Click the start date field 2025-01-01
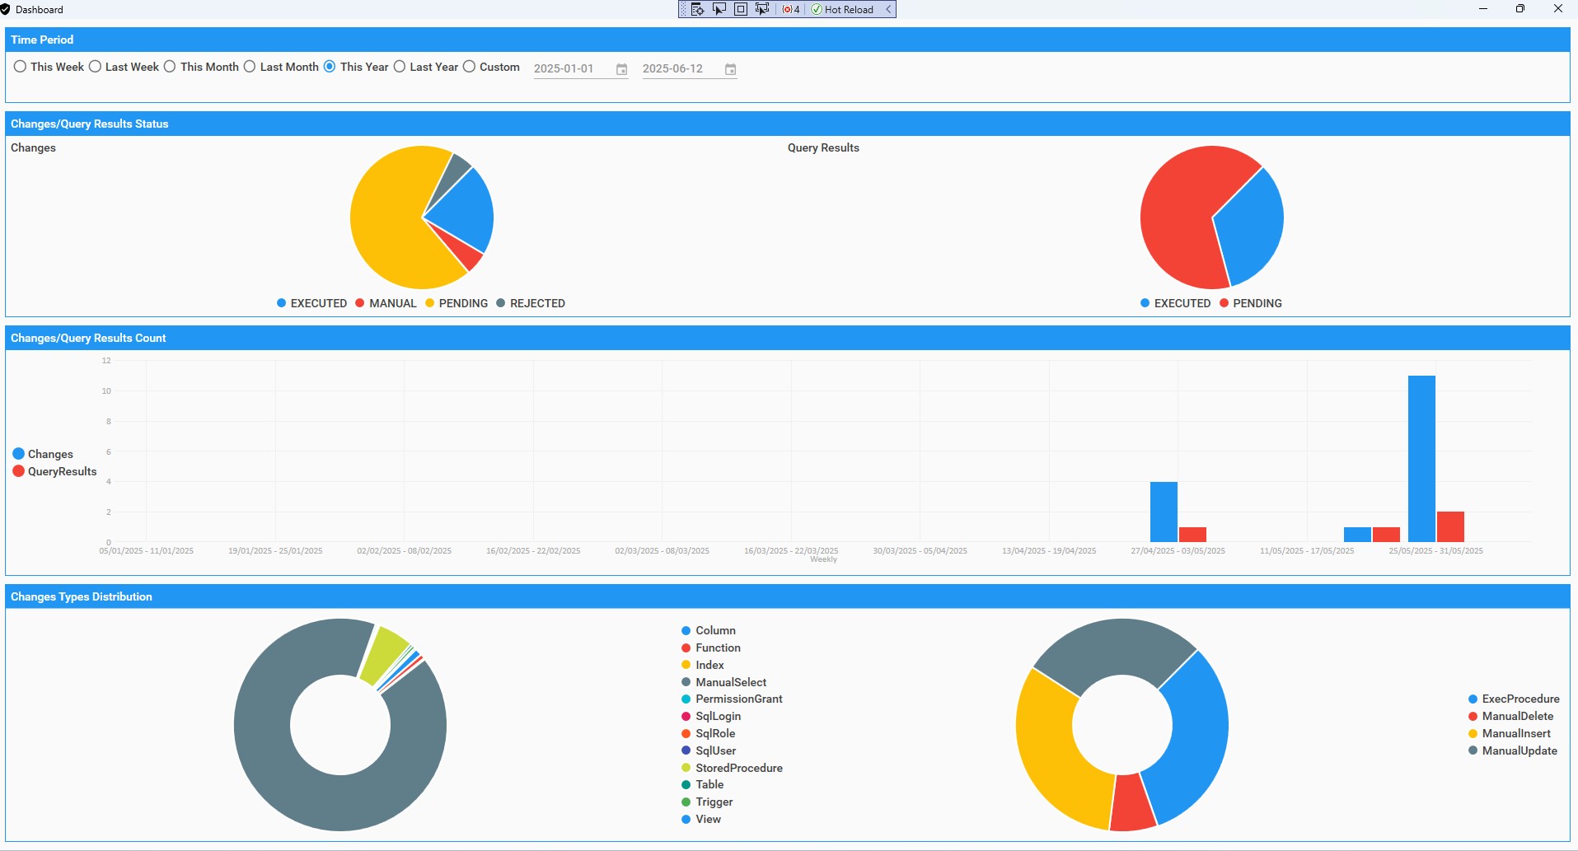The width and height of the screenshot is (1578, 851). [x=570, y=68]
